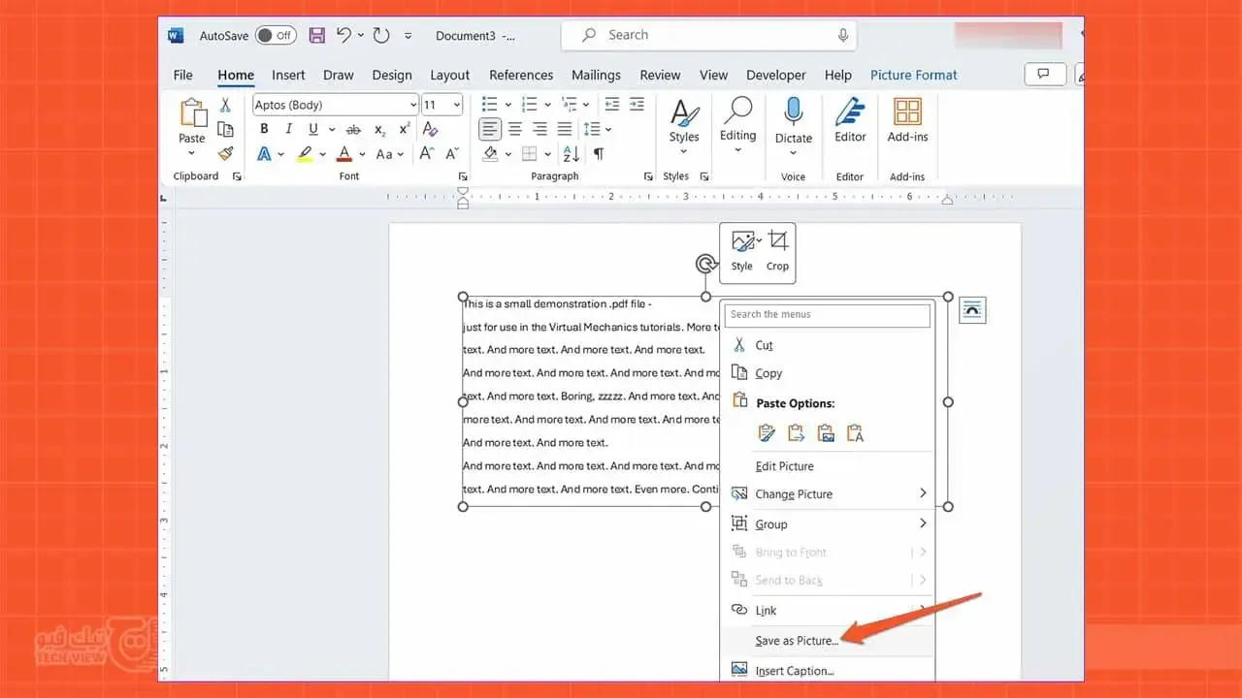Screen dimensions: 1242x698
Task: Apply Superscript formatting
Action: 405,129
